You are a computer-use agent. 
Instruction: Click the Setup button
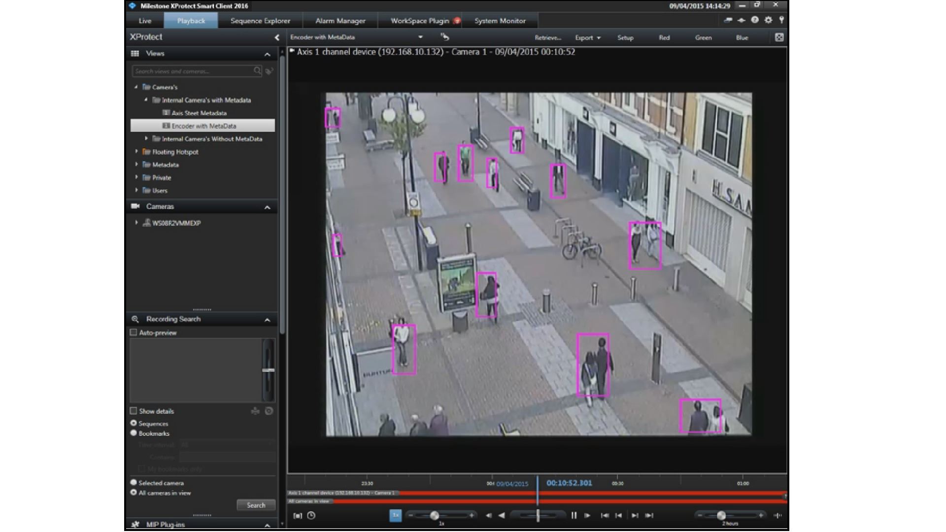point(625,37)
